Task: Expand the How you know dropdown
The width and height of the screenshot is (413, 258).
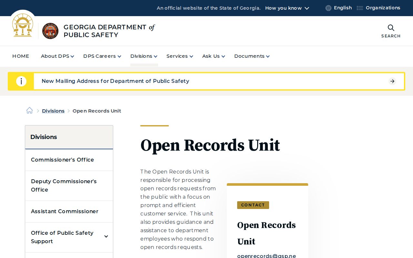Action: tap(287, 8)
